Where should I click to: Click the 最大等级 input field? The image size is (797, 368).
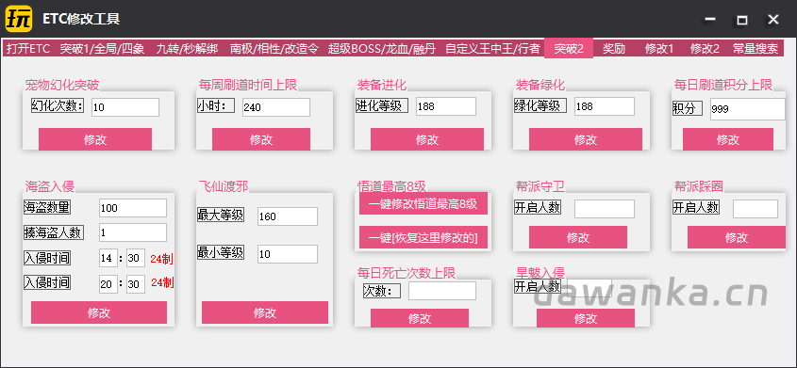[x=288, y=216]
